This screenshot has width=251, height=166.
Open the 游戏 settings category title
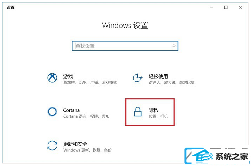(68, 76)
